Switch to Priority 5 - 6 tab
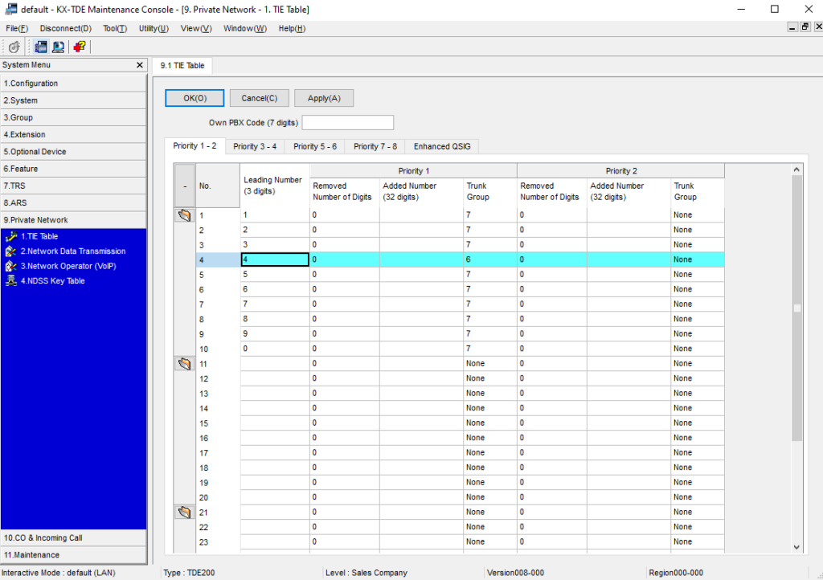 [315, 146]
